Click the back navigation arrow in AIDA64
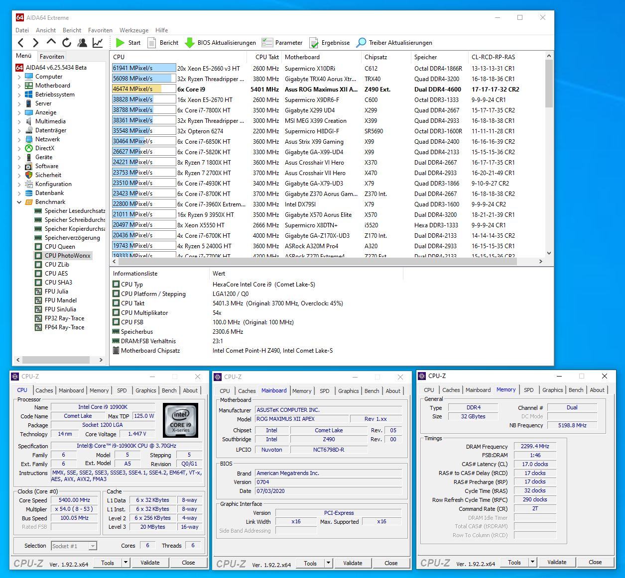This screenshot has height=578, width=625. 21,43
